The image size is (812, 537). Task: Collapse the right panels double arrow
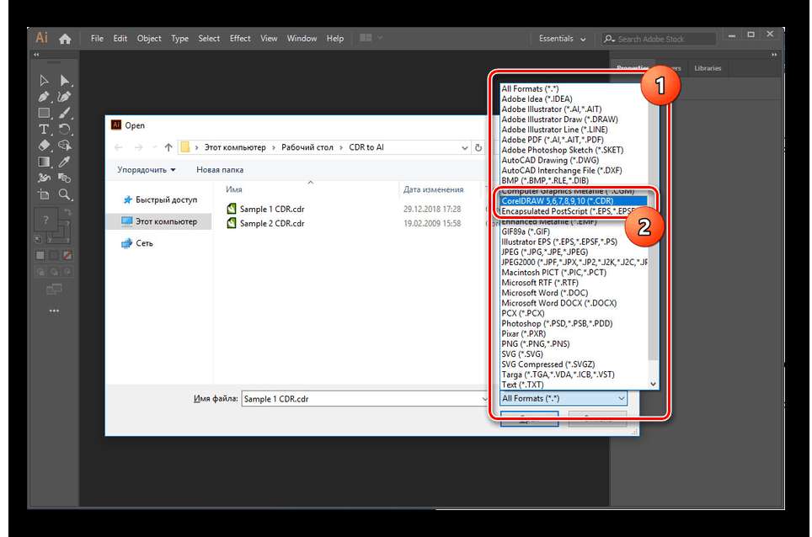pyautogui.click(x=774, y=55)
